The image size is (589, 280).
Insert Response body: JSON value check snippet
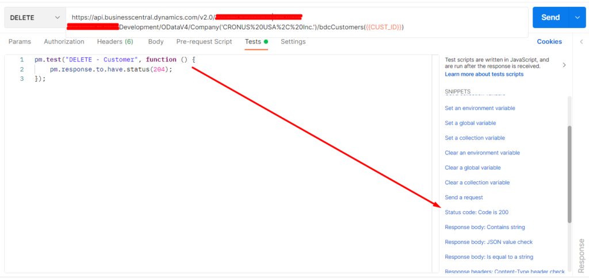pyautogui.click(x=489, y=242)
